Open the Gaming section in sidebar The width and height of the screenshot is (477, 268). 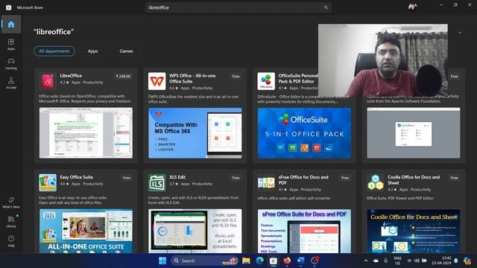pyautogui.click(x=11, y=64)
